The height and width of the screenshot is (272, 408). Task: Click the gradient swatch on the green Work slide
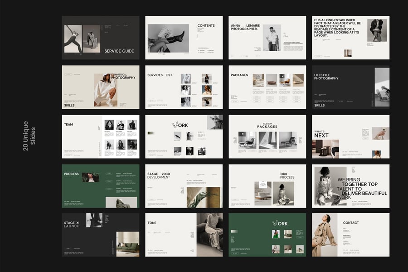234,232
